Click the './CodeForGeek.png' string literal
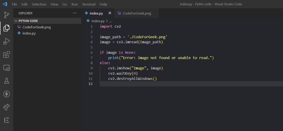283x131 pixels. 148,37
